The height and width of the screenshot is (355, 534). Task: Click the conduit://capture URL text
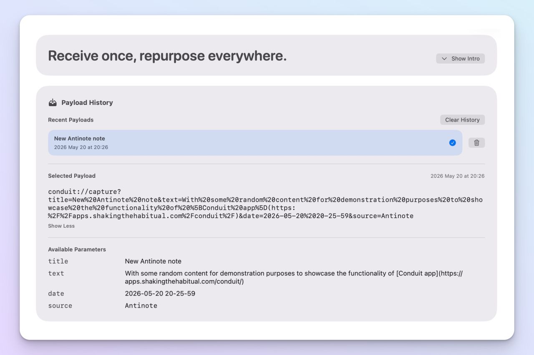[x=265, y=204]
